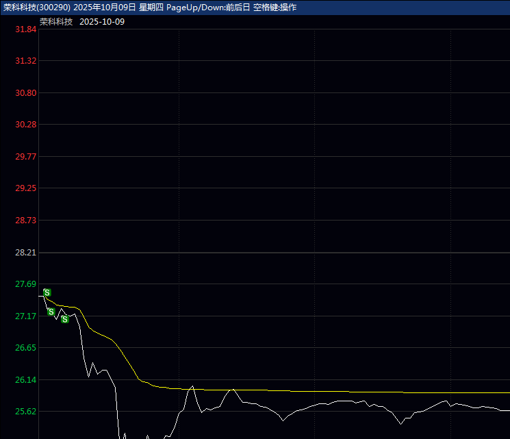Click the green 27.69 price axis label
The width and height of the screenshot is (510, 439).
point(25,284)
